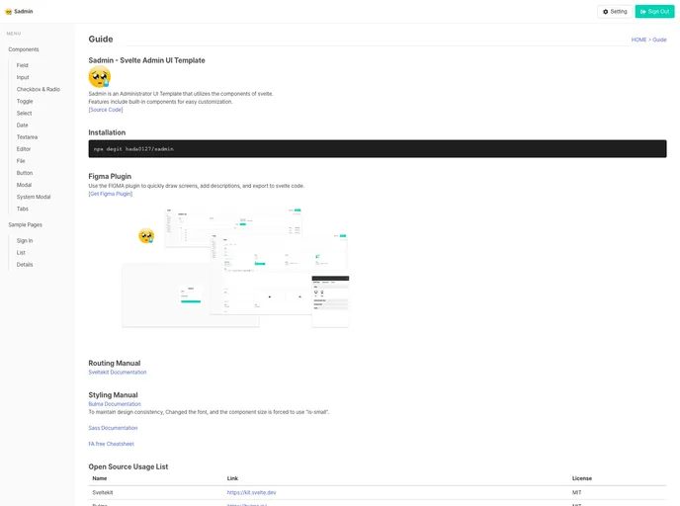Click the Sadmin emoji logo in header
The height and width of the screenshot is (506, 680).
9,12
